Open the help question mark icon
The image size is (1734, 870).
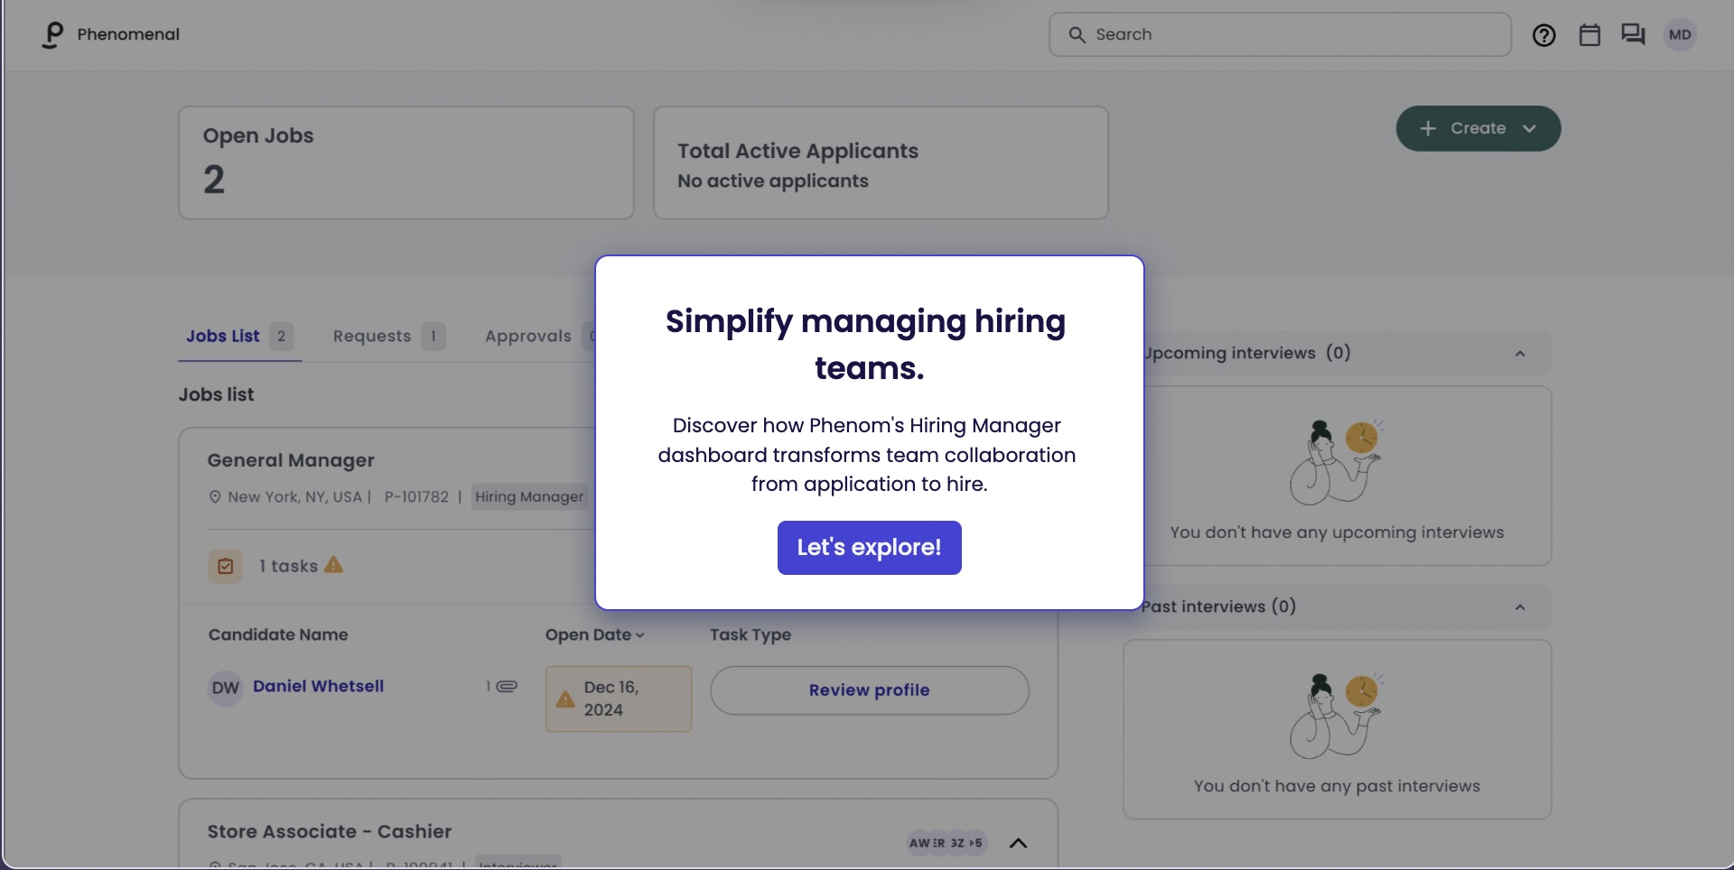click(x=1544, y=35)
